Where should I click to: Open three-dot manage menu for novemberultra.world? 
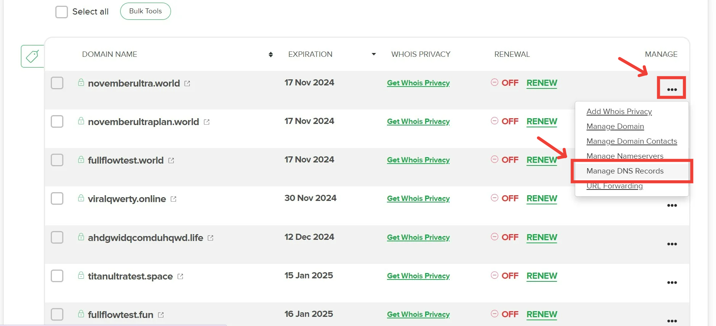coord(672,89)
